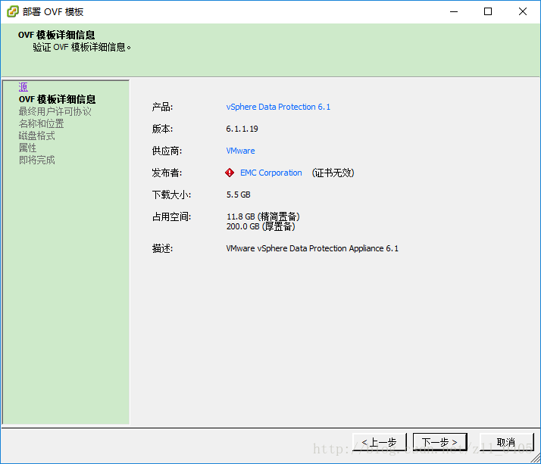Click the (证书无效) text

333,173
